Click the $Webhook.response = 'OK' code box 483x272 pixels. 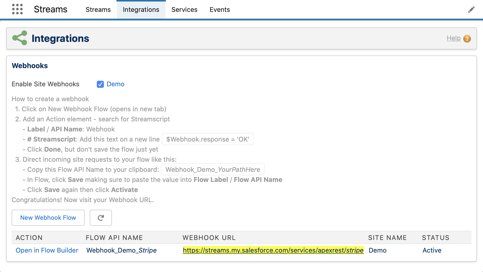coord(208,139)
